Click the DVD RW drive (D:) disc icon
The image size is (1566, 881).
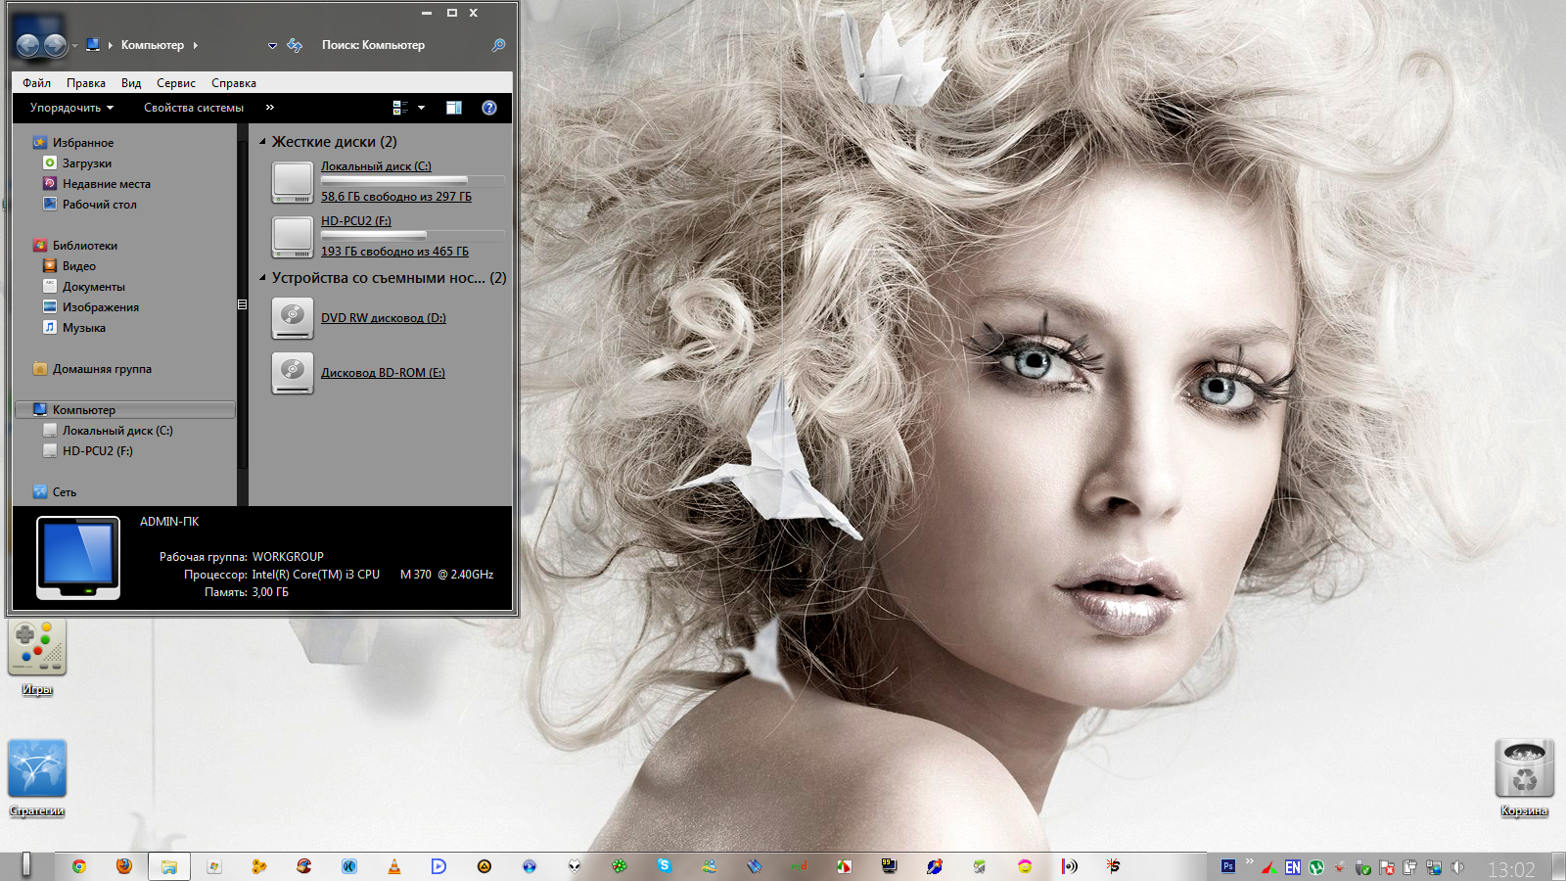click(x=293, y=318)
